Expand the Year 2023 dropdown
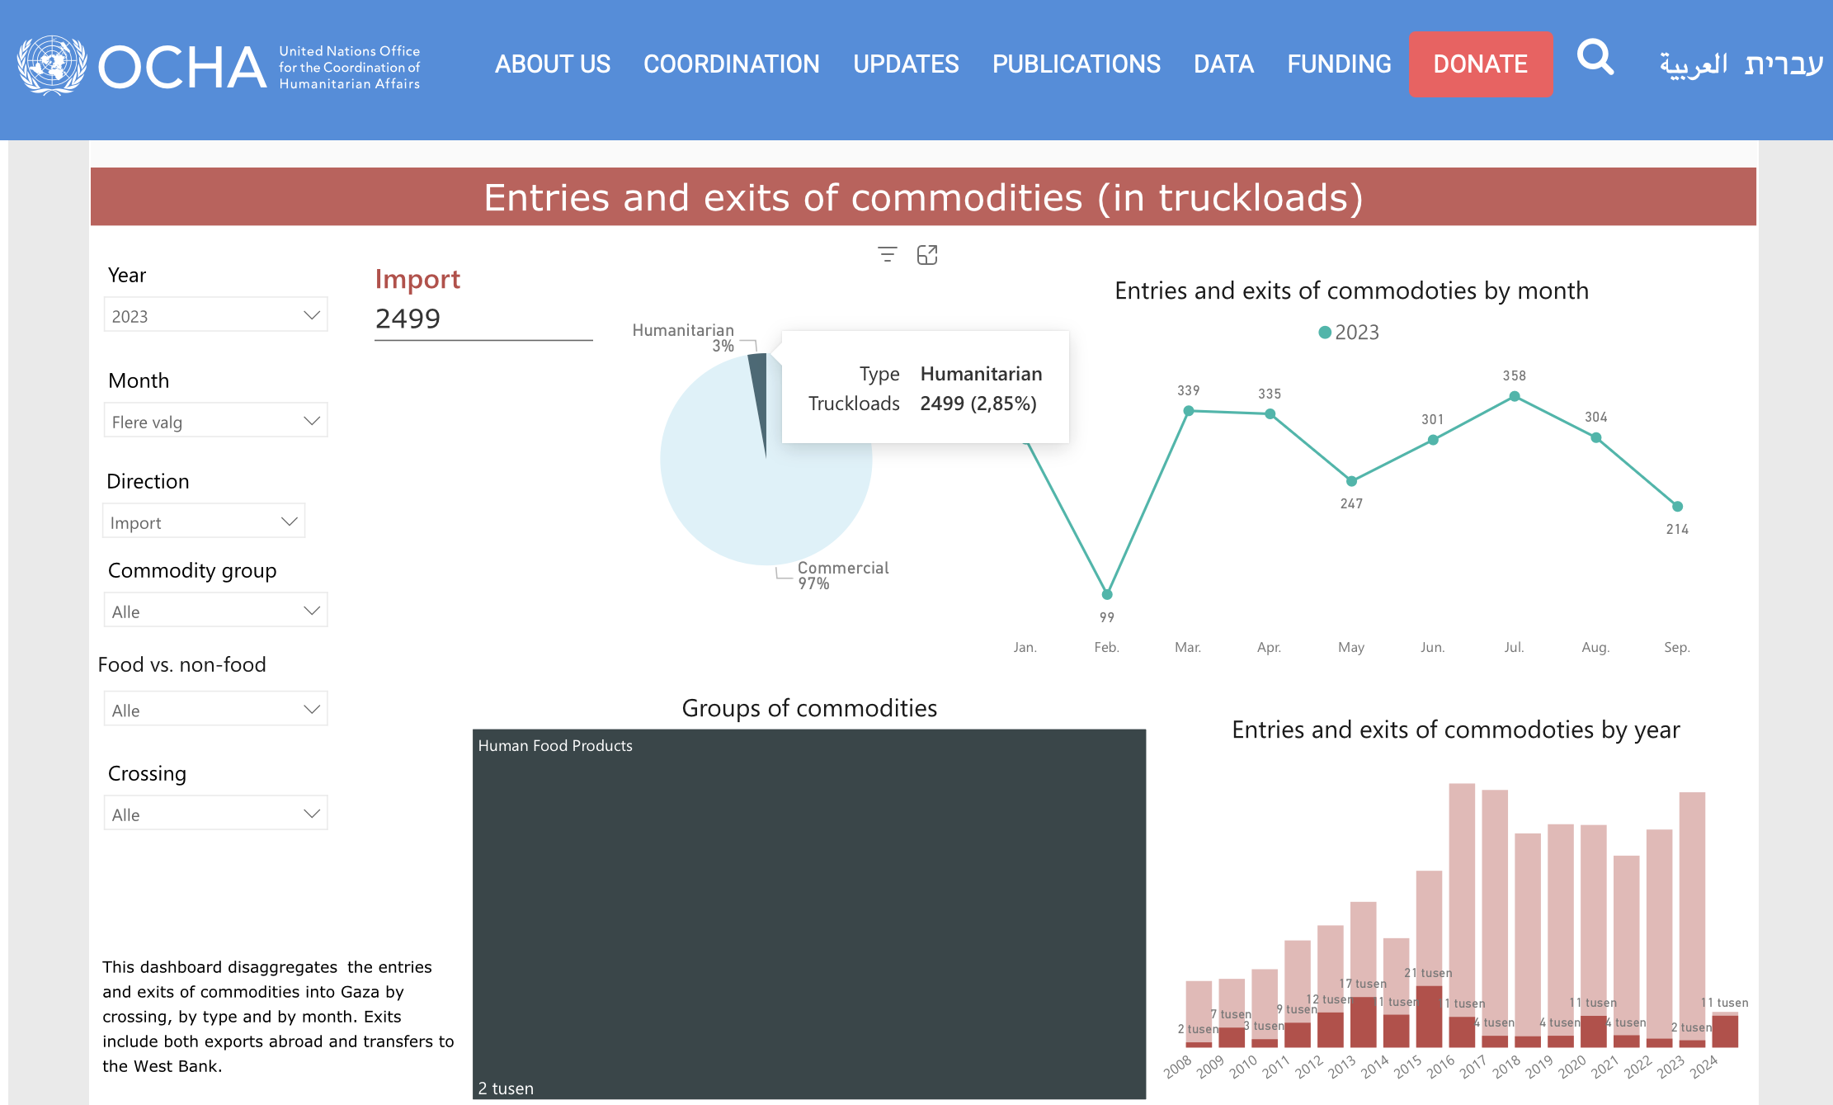Viewport: 1833px width, 1105px height. [x=215, y=315]
